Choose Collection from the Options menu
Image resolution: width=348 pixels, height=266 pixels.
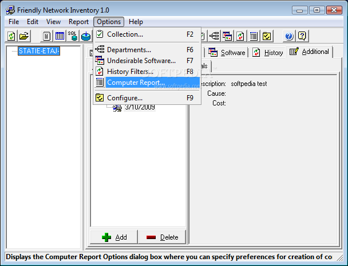pos(147,34)
